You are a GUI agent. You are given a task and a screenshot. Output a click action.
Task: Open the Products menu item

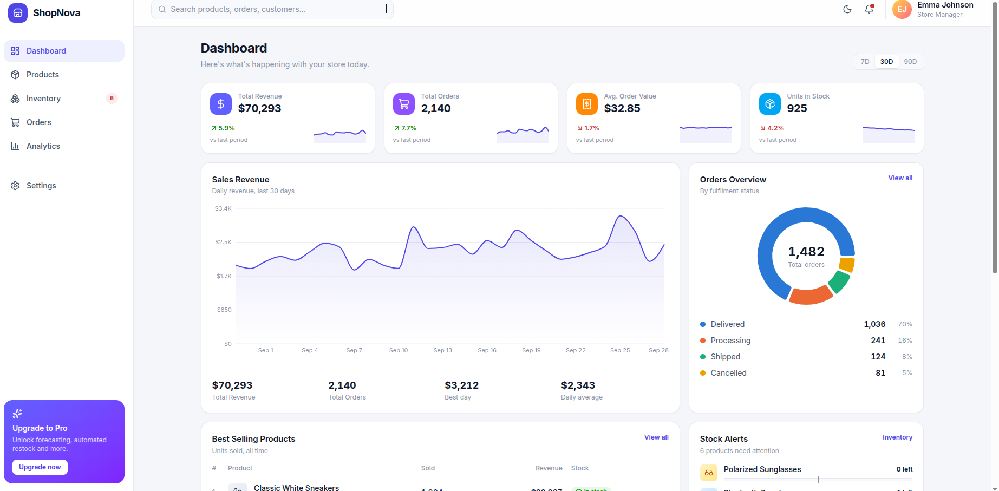click(x=64, y=75)
